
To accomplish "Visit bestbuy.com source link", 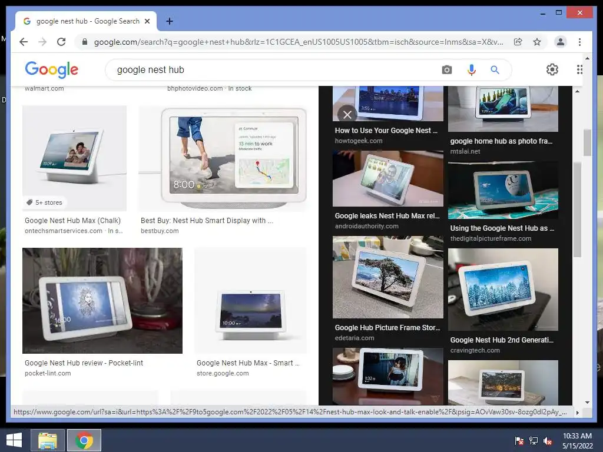I will 160,231.
